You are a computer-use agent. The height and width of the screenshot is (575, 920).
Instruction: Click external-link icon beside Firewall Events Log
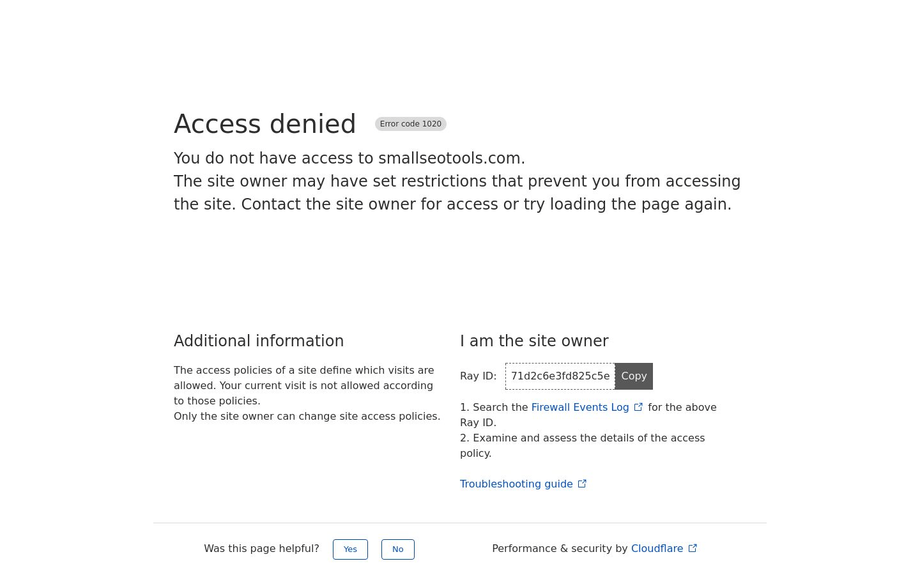(x=638, y=407)
